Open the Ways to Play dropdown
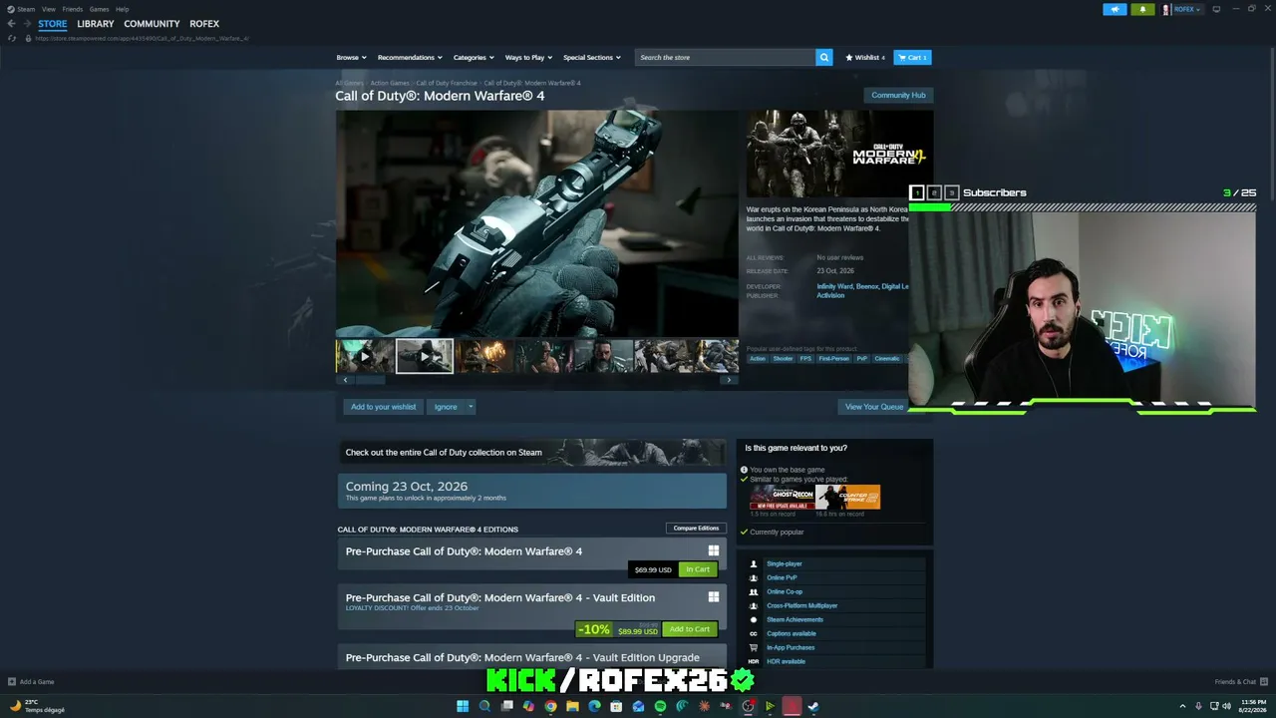Viewport: 1276px width, 718px height. pos(528,58)
